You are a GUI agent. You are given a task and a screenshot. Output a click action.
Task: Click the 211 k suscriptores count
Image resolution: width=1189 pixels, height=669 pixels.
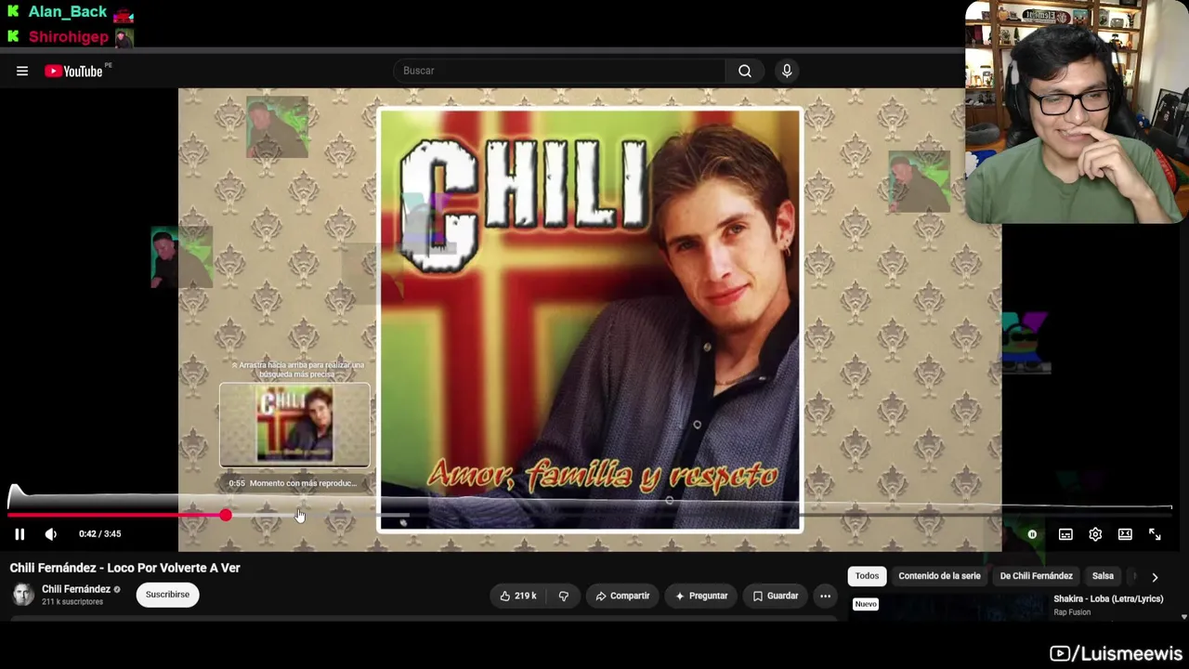(x=72, y=602)
